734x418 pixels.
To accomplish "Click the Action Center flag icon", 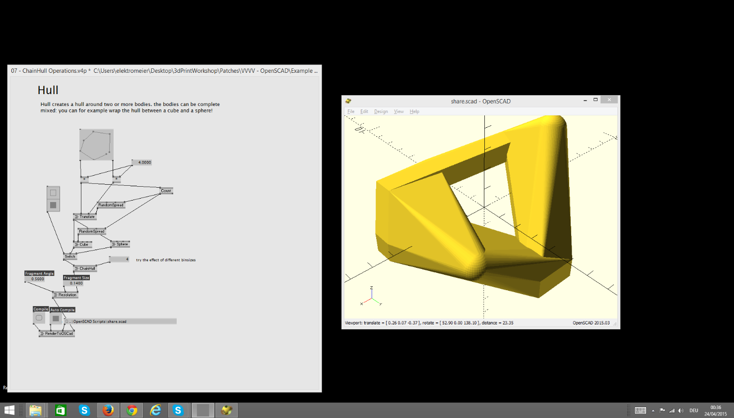I will click(662, 411).
